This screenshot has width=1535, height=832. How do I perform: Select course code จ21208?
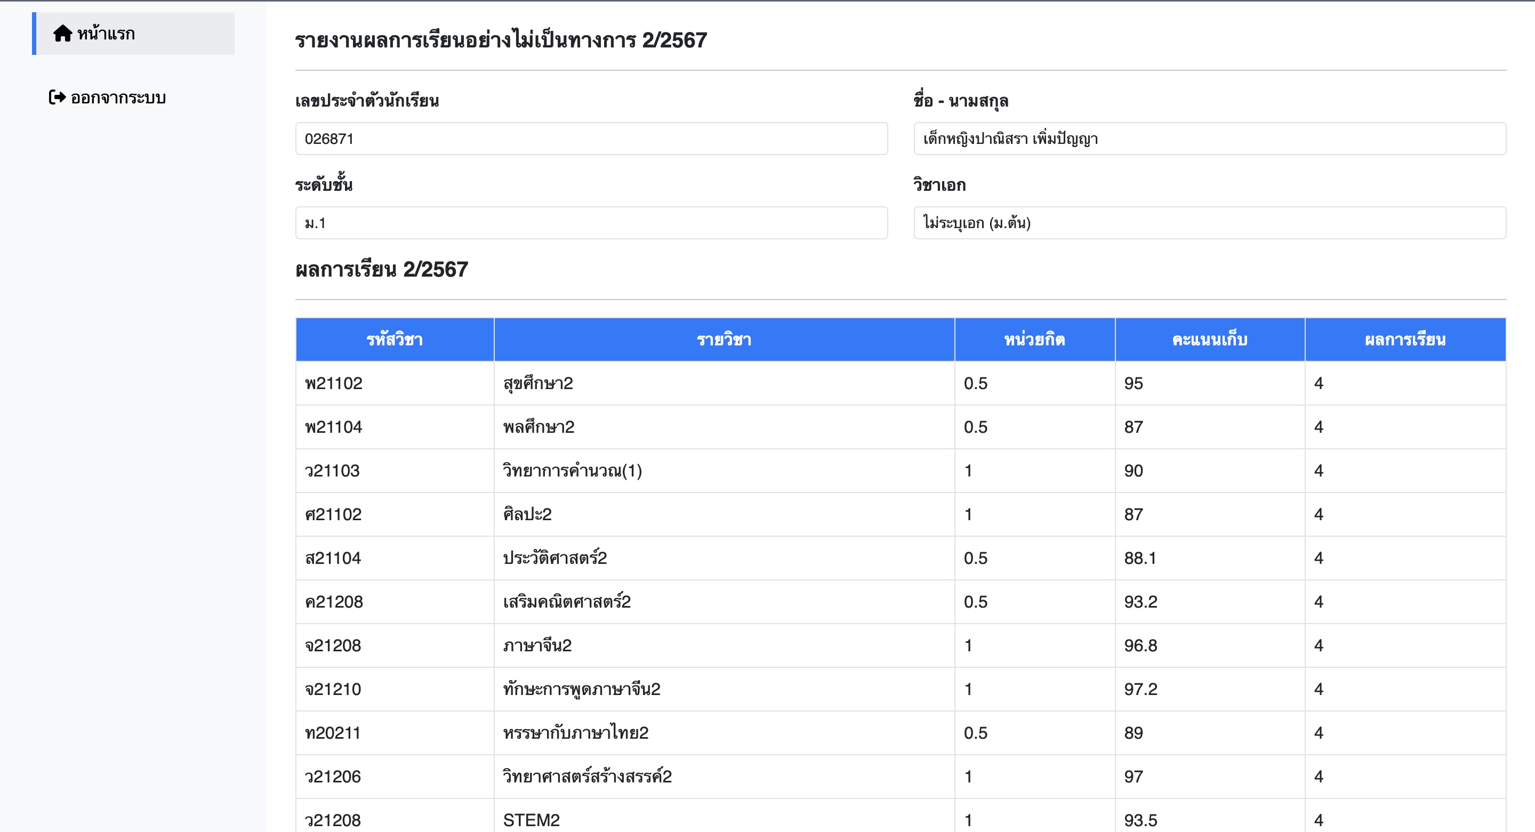[x=333, y=645]
